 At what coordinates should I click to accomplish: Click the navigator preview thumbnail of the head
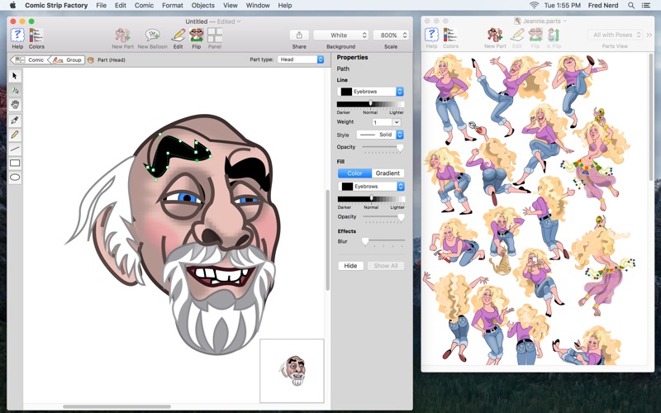[x=292, y=371]
